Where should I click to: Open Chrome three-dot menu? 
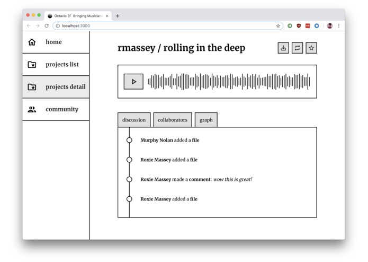point(339,26)
